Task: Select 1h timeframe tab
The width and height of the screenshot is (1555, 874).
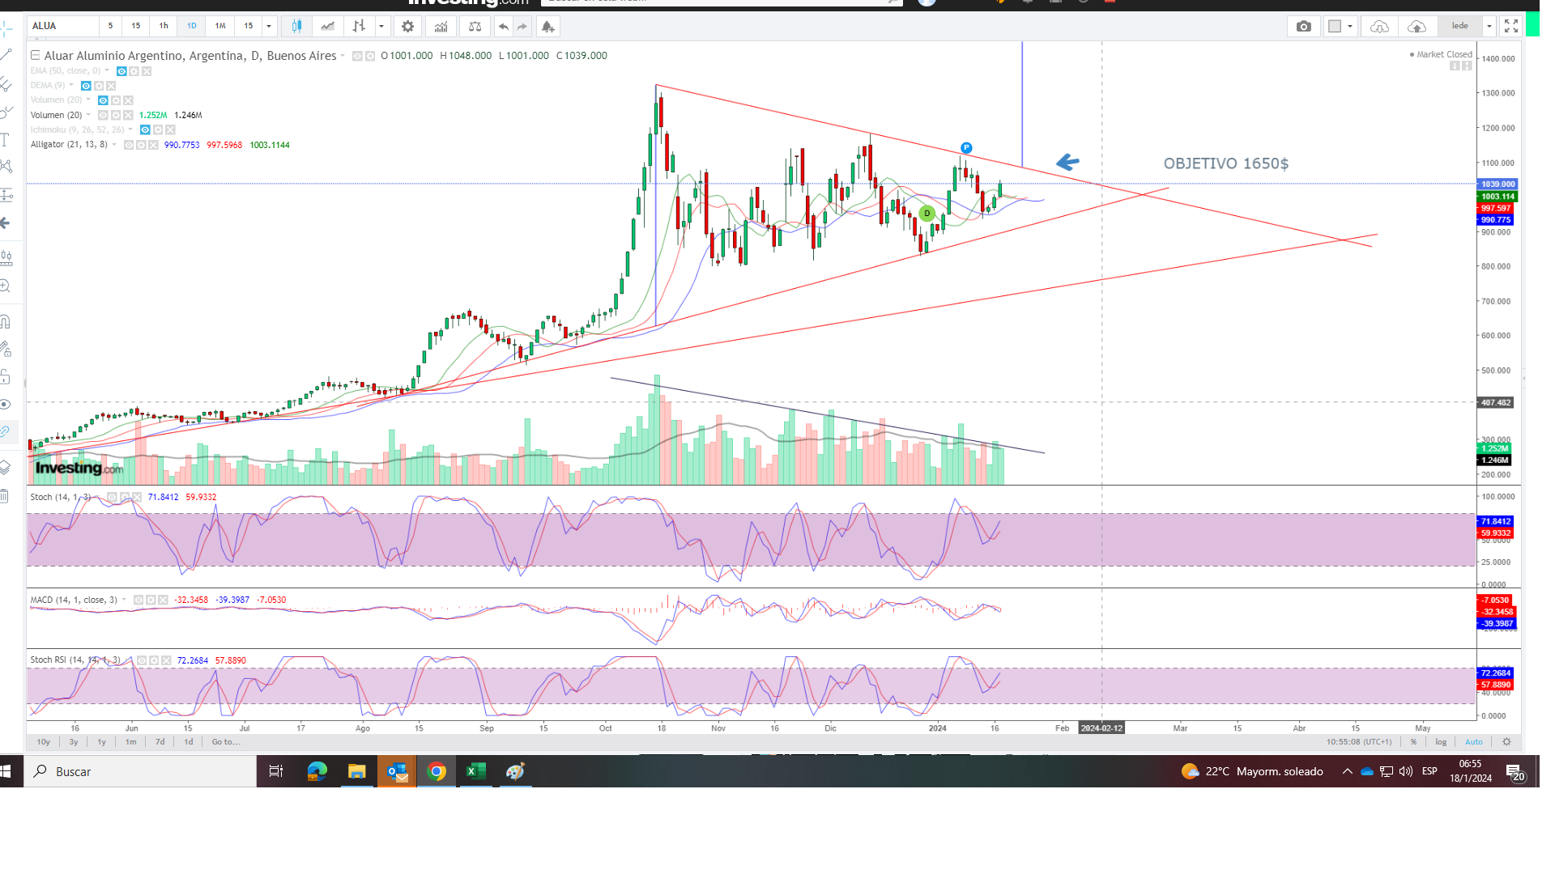Action: coord(164,26)
